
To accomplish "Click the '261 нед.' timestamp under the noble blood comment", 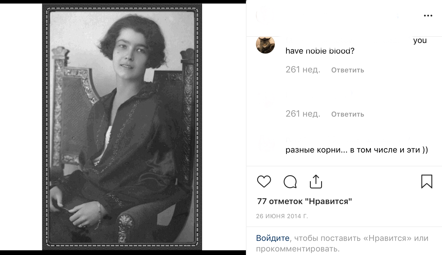I will (303, 69).
